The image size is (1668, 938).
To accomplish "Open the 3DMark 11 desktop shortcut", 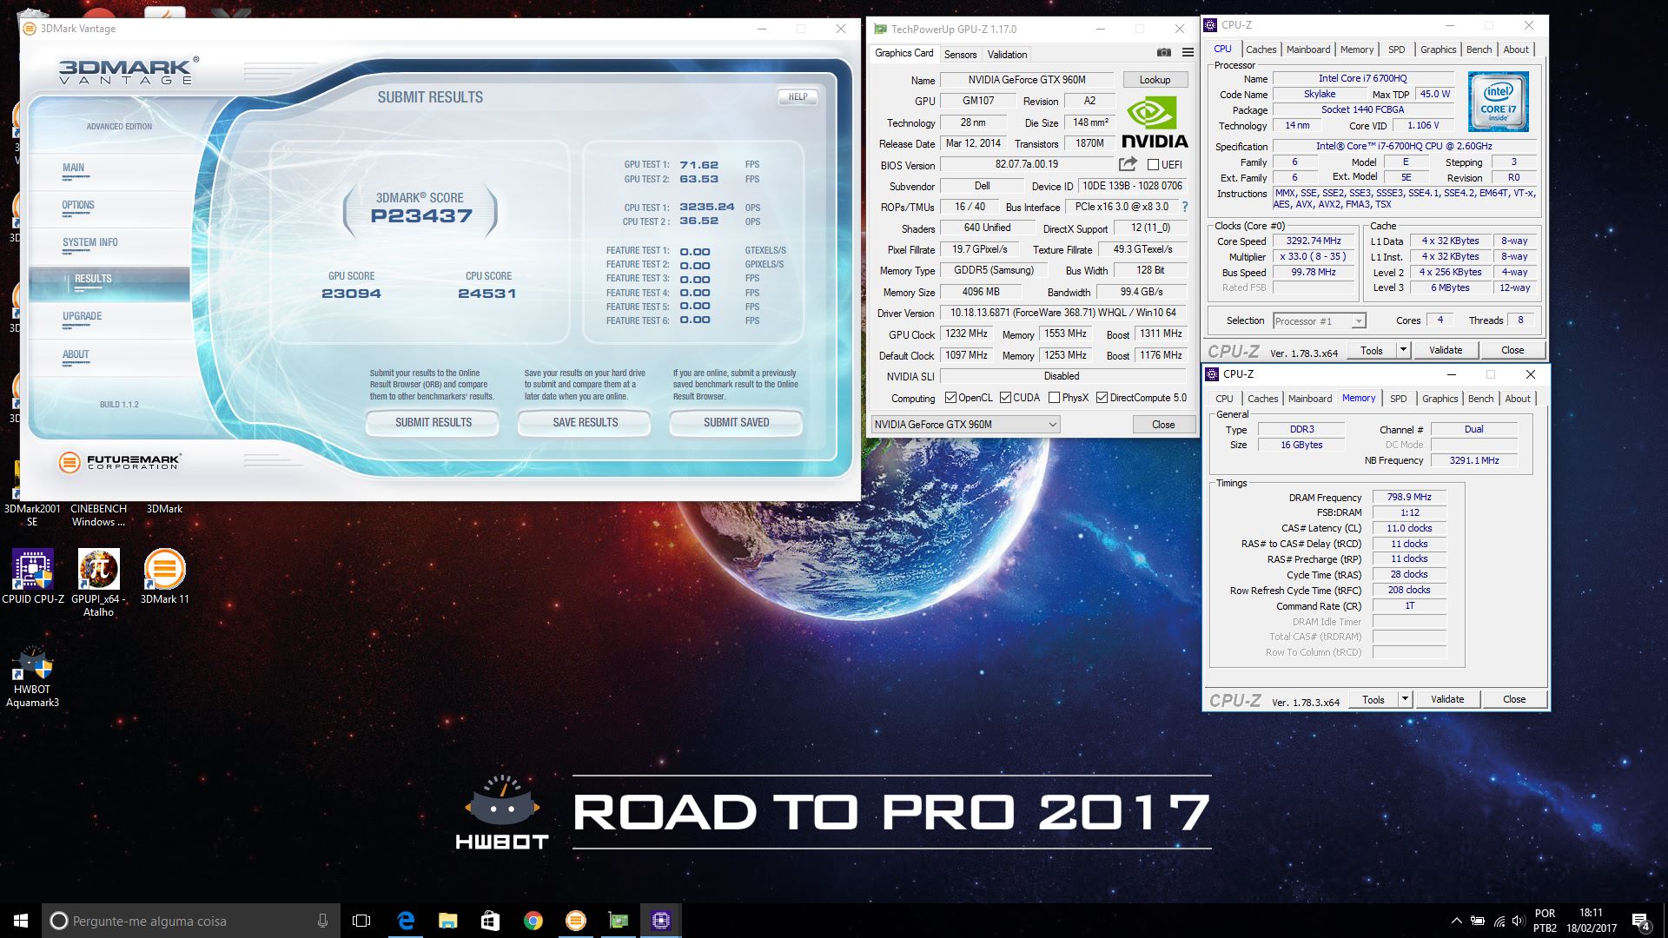I will click(x=164, y=577).
